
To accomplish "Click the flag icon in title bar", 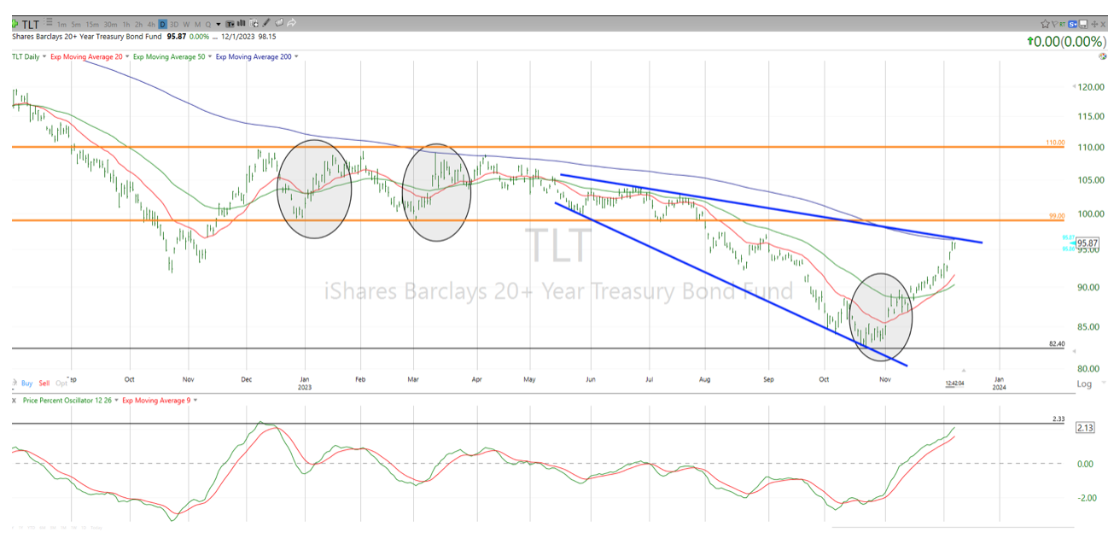I will [x=1055, y=24].
